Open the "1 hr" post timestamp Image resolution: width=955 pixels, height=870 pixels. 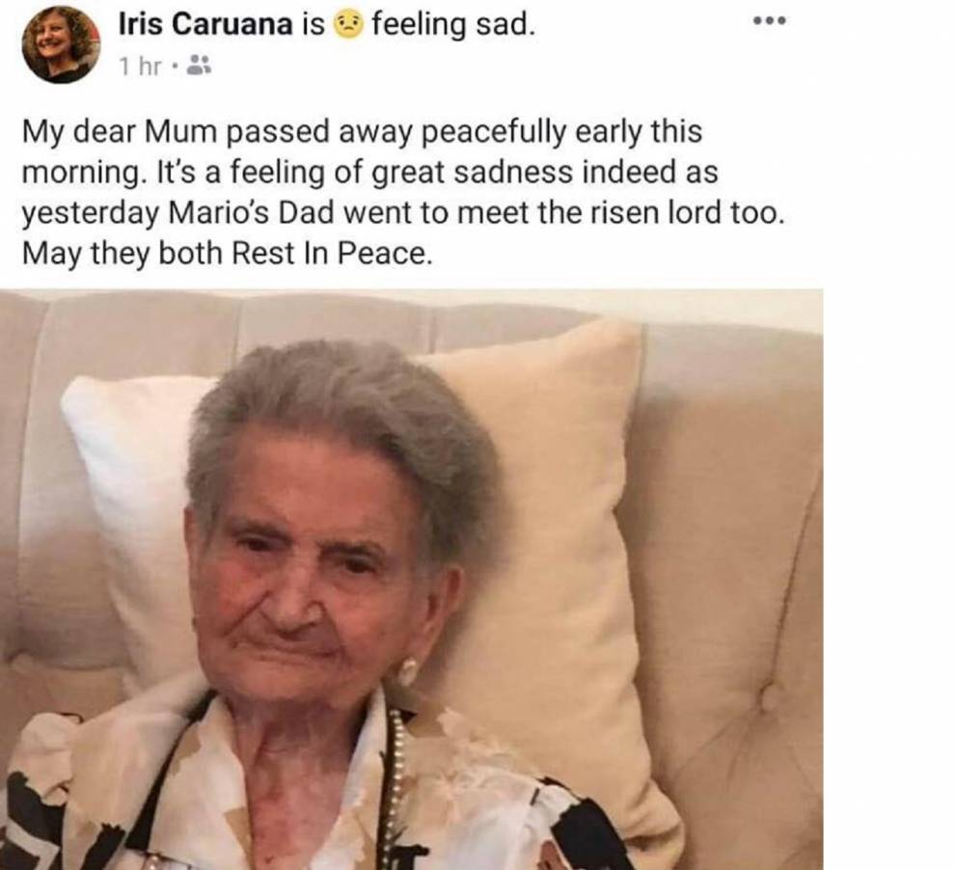[140, 66]
